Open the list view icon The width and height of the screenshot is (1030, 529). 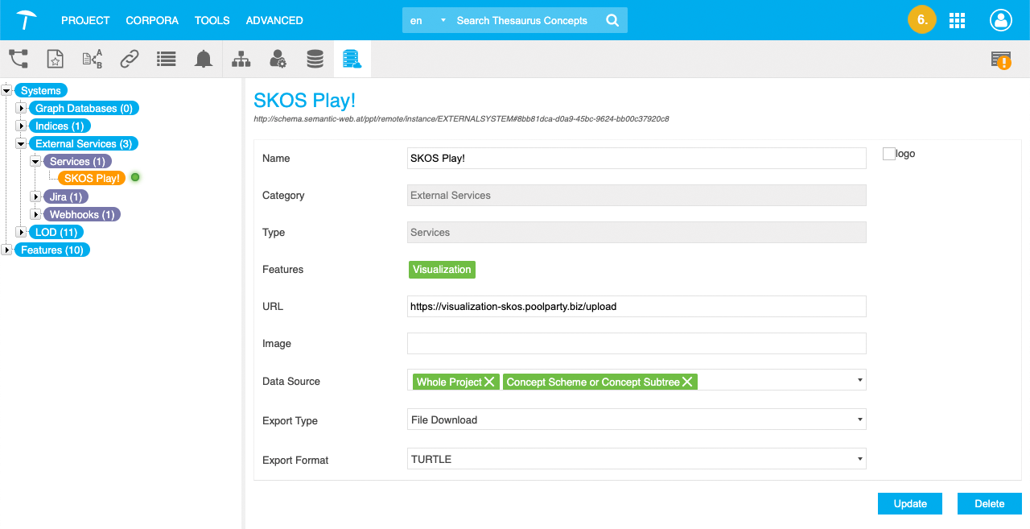point(167,59)
